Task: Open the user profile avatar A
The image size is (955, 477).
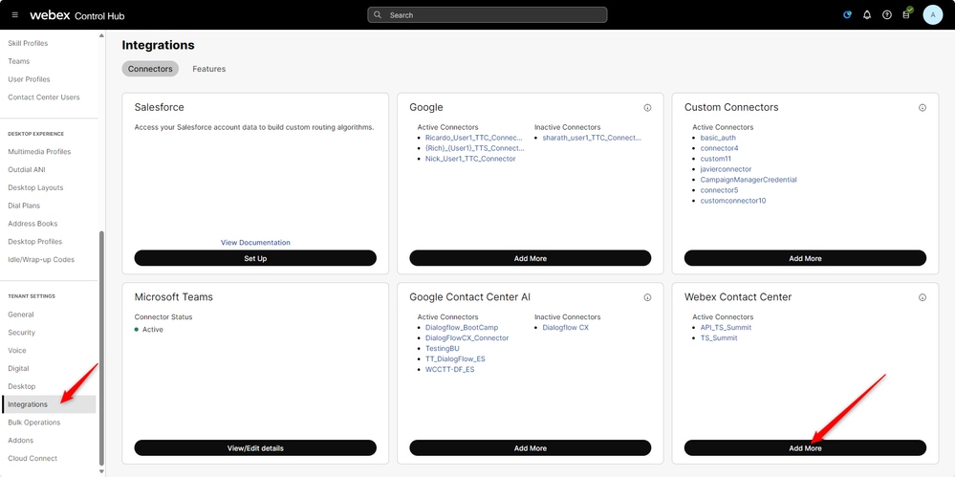Action: click(x=932, y=15)
